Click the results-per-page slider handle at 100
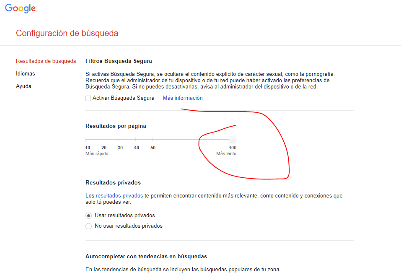Viewport: 401px width, 278px height. pyautogui.click(x=233, y=140)
